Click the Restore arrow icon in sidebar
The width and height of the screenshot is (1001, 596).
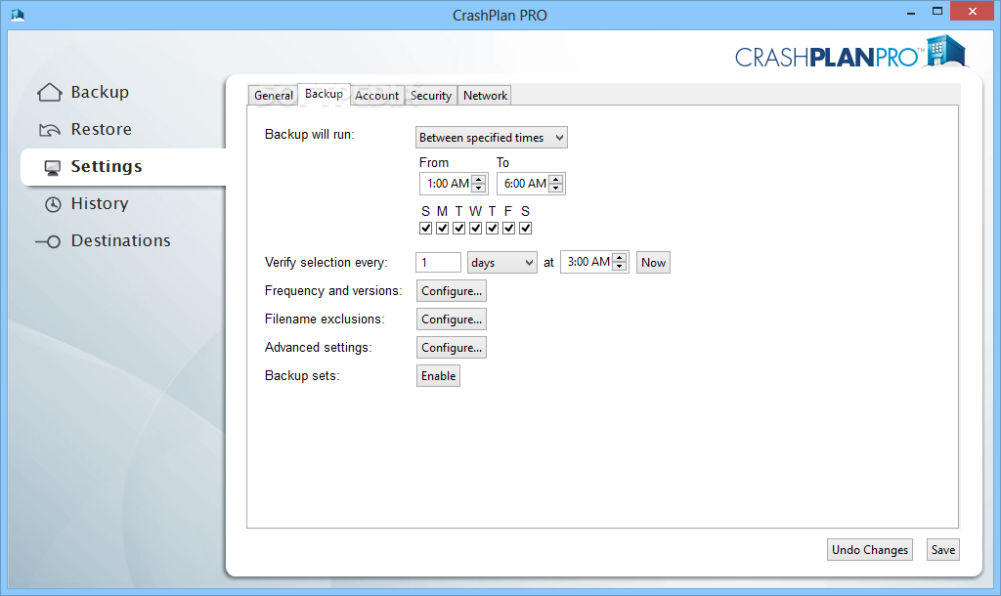pyautogui.click(x=49, y=130)
